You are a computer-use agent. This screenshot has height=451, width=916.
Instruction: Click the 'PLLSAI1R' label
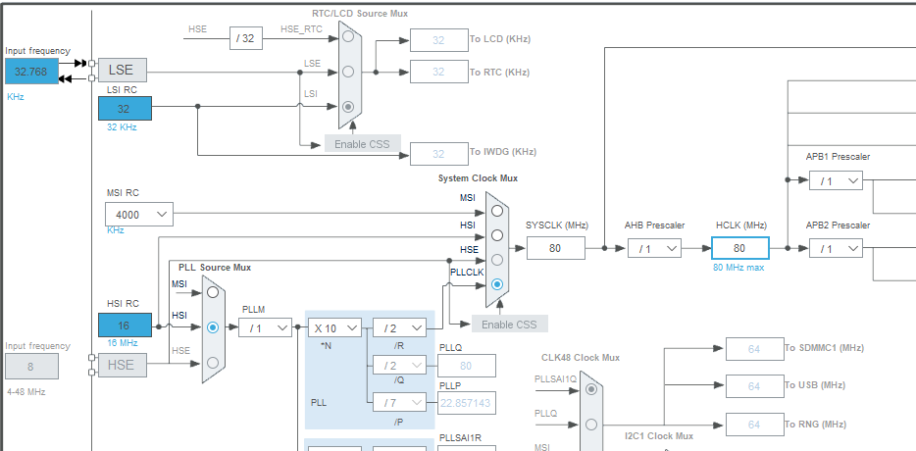pos(460,438)
